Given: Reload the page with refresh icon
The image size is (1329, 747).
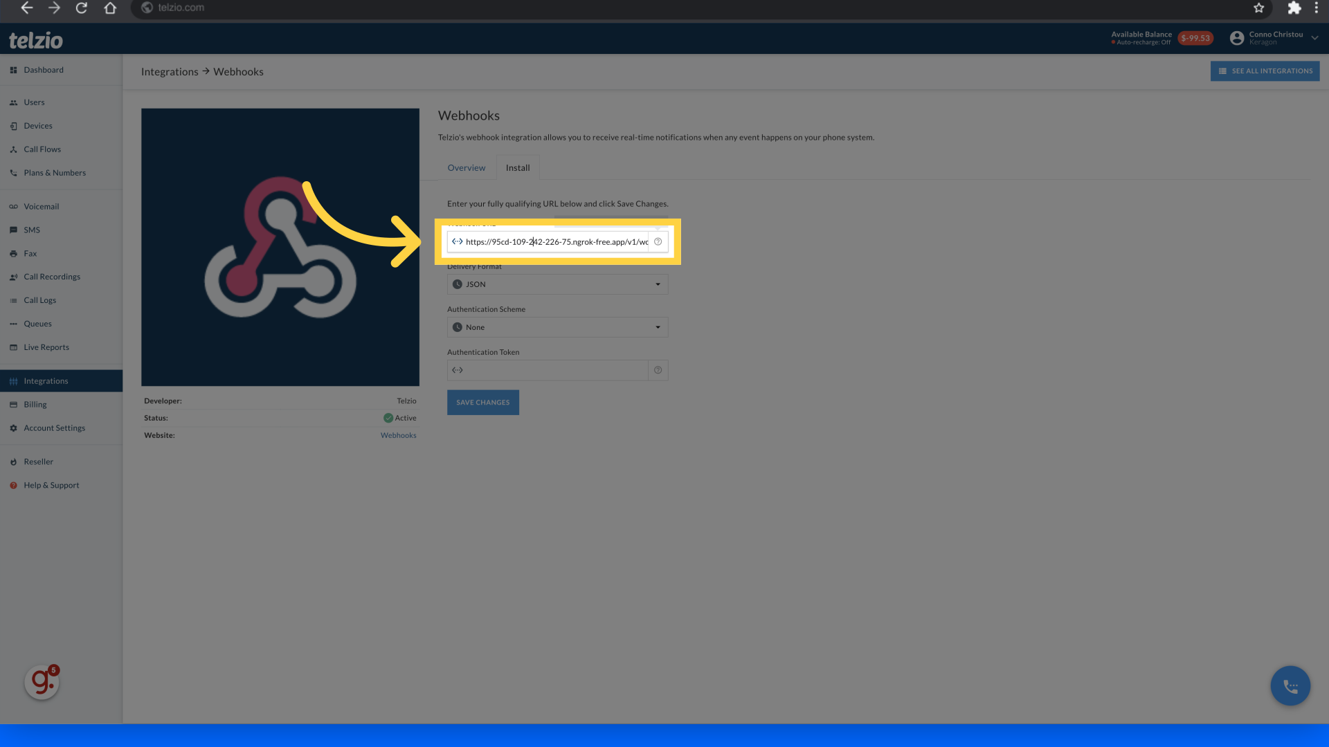Looking at the screenshot, I should pos(82,8).
